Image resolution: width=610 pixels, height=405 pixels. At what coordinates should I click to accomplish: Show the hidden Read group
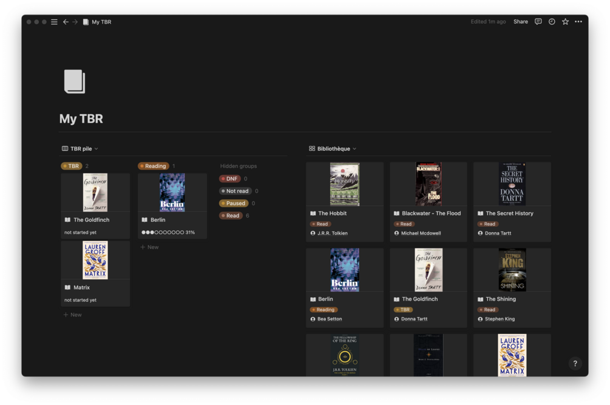point(231,216)
